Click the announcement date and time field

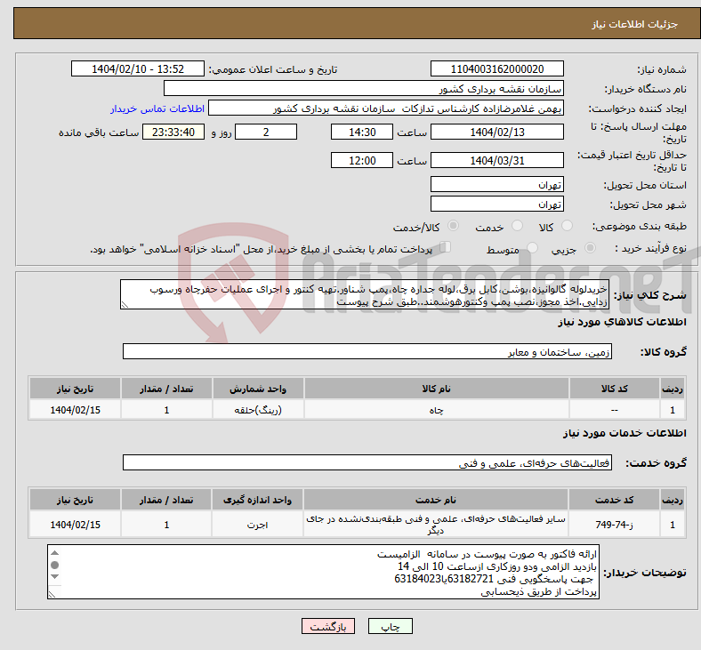point(138,69)
